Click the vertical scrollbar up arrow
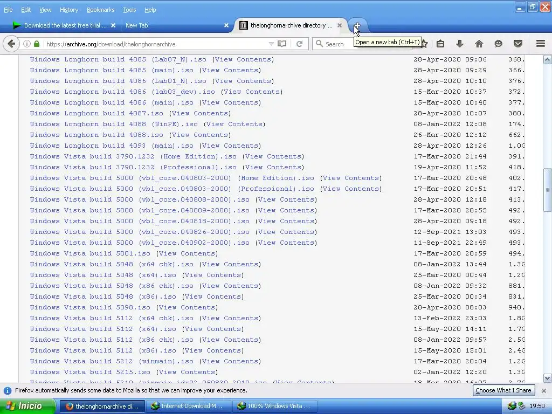552x414 pixels. (548, 59)
